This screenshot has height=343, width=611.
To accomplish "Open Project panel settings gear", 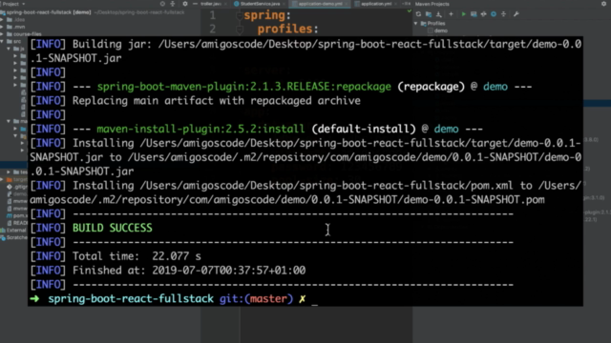I will point(185,4).
